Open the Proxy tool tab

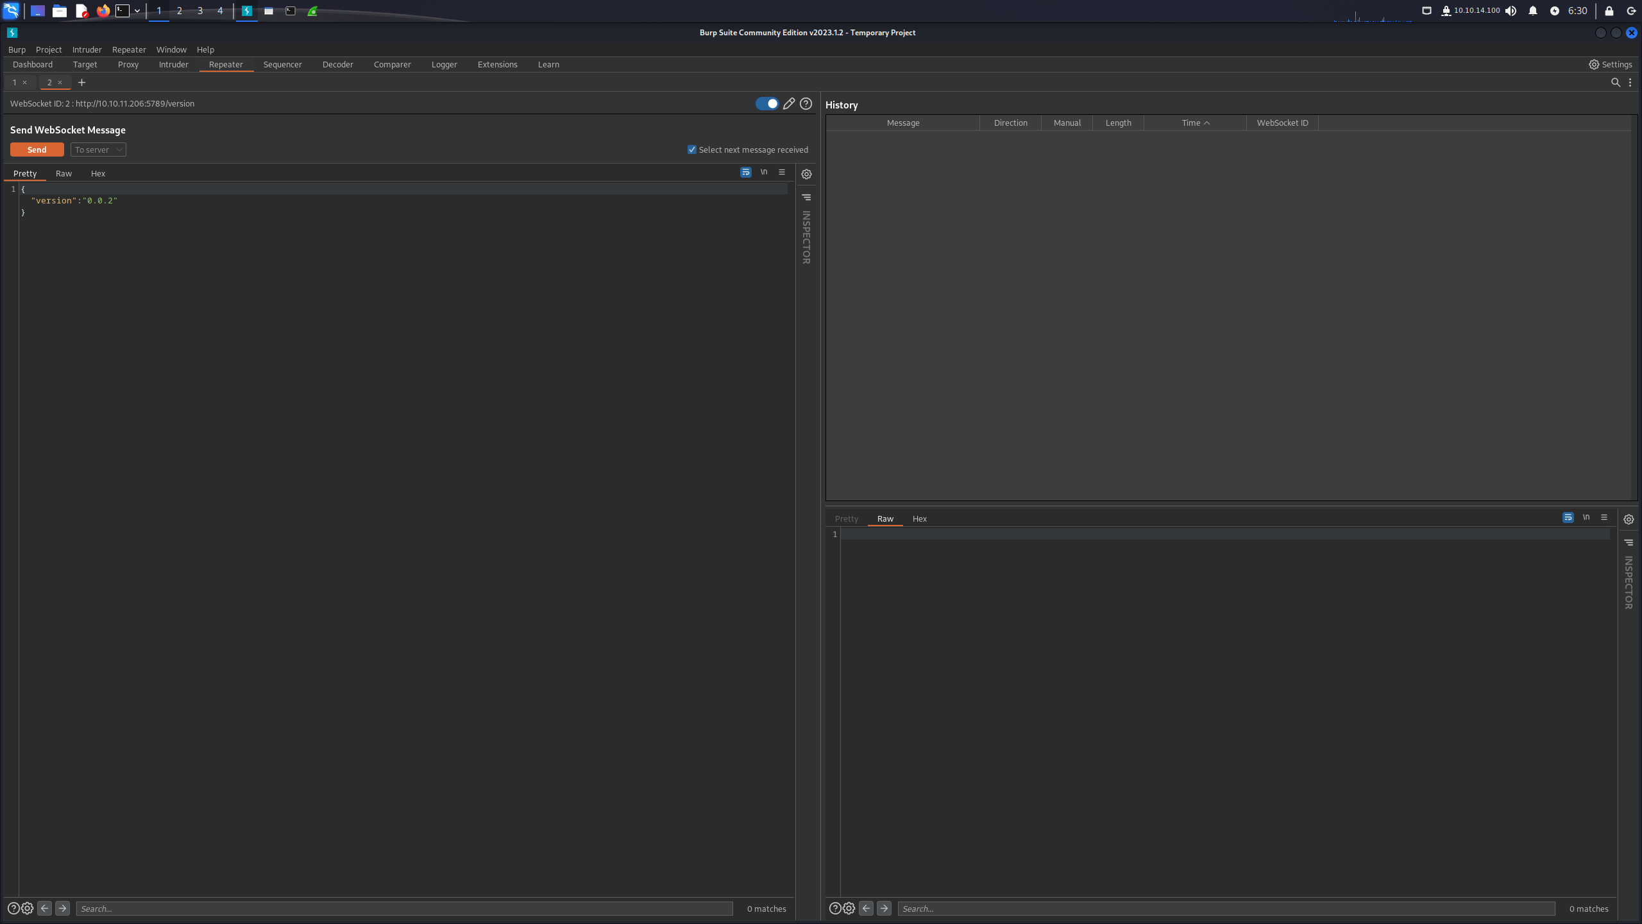tap(128, 64)
